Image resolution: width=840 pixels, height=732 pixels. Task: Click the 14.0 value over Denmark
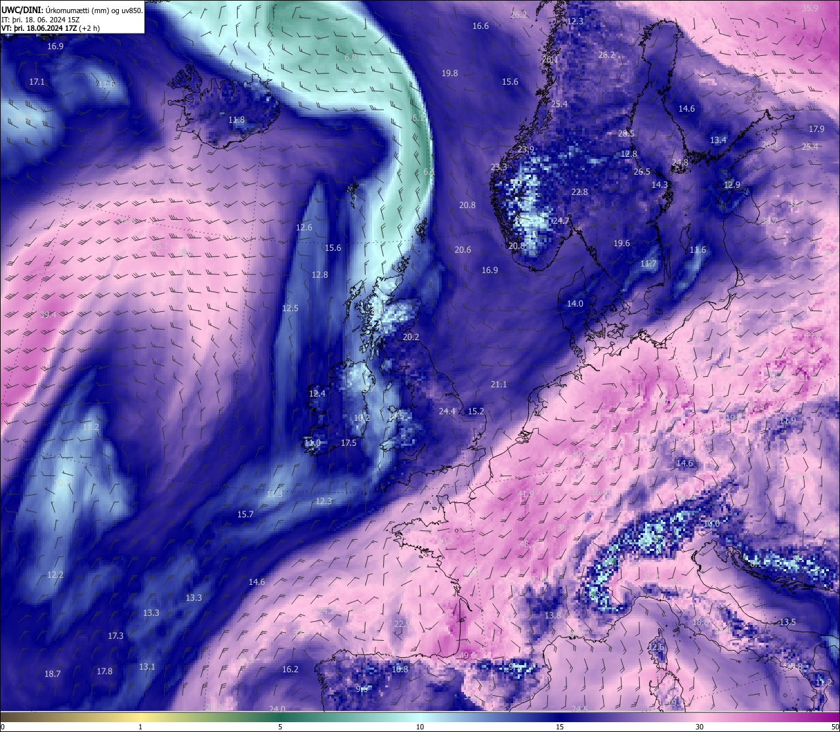575,304
